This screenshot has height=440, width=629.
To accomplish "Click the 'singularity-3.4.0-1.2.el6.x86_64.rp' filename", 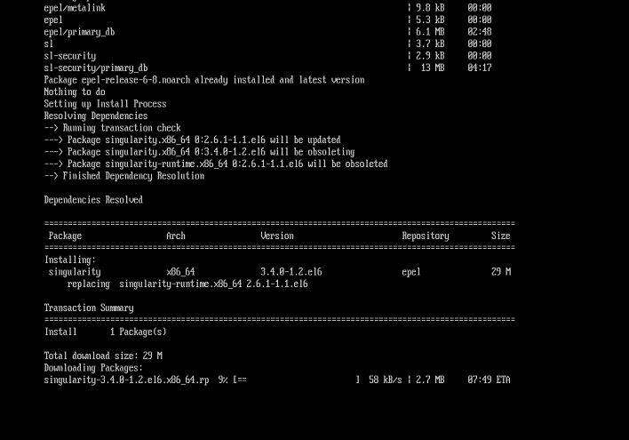I will 126,380.
